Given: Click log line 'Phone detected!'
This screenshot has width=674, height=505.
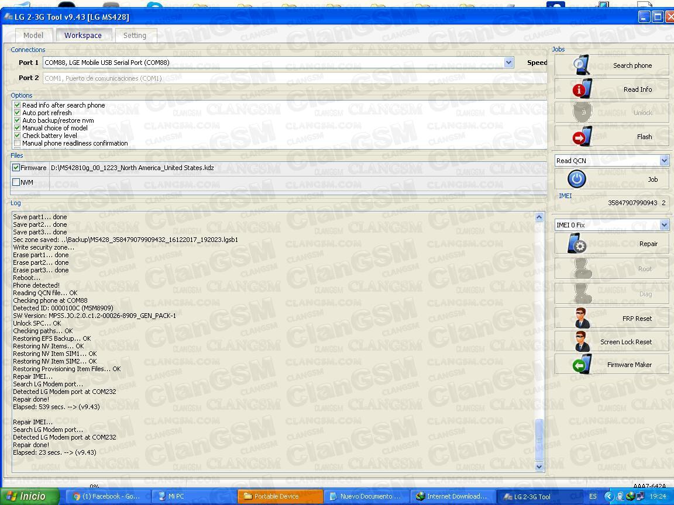Looking at the screenshot, I should tap(36, 285).
